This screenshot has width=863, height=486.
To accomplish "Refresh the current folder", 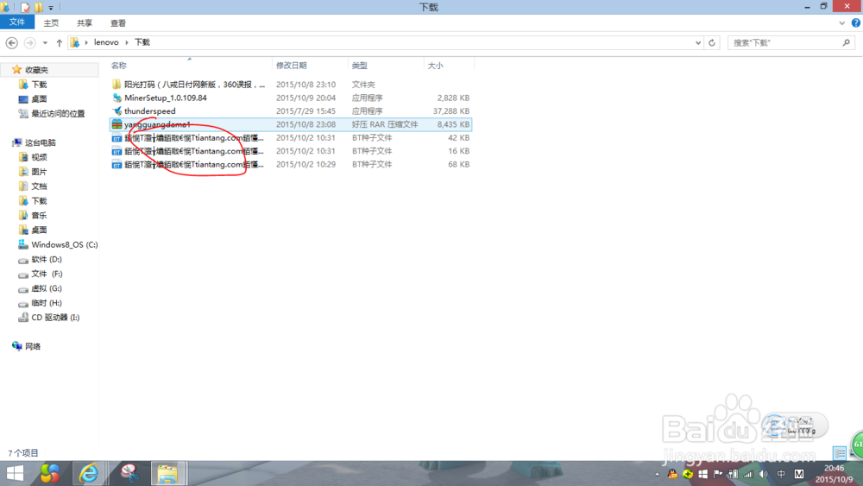I will [x=712, y=42].
